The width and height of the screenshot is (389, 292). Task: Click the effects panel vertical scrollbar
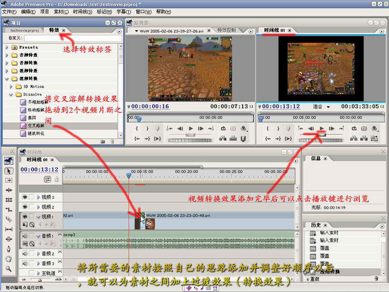tap(121, 91)
